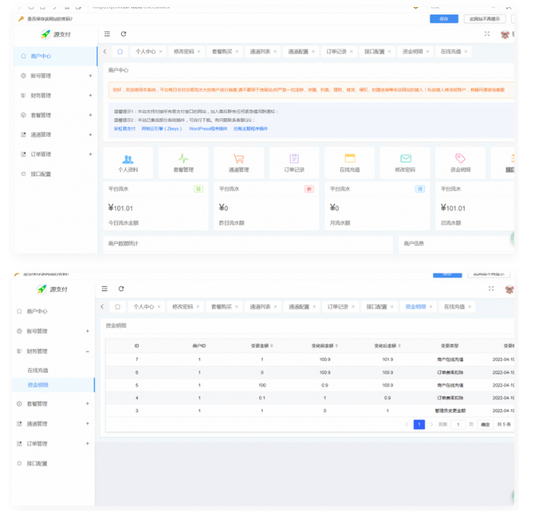The width and height of the screenshot is (548, 515).
Task: Expand 订单管理 in the 商户中心 page sidebar
Action: (x=90, y=154)
